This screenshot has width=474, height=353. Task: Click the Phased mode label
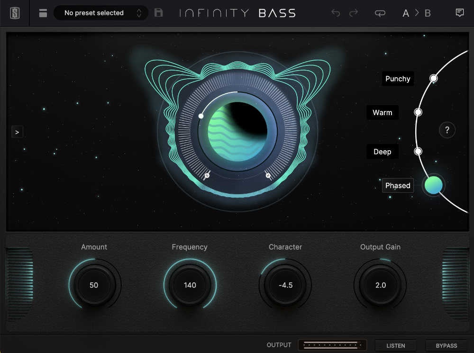(x=398, y=186)
